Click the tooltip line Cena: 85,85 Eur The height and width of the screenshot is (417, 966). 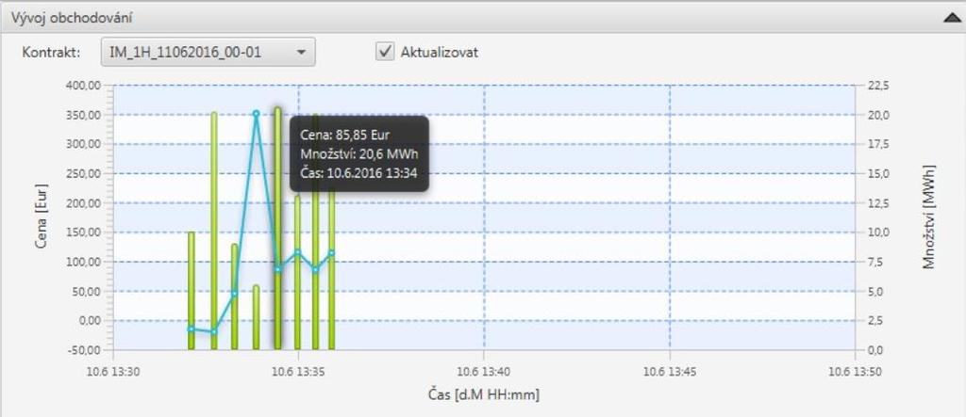pos(345,136)
